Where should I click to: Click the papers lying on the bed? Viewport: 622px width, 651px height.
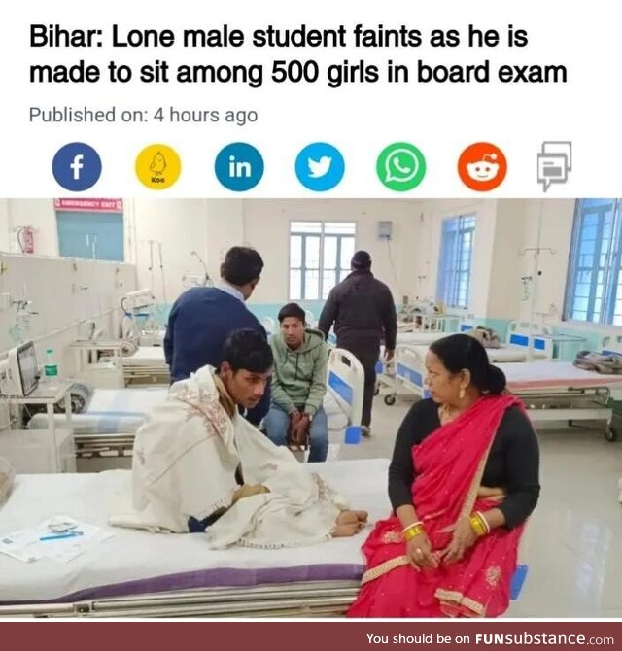coord(50,537)
